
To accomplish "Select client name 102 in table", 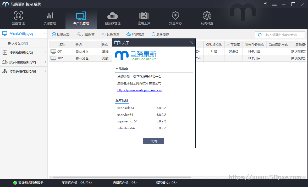I will pyautogui.click(x=60, y=58).
